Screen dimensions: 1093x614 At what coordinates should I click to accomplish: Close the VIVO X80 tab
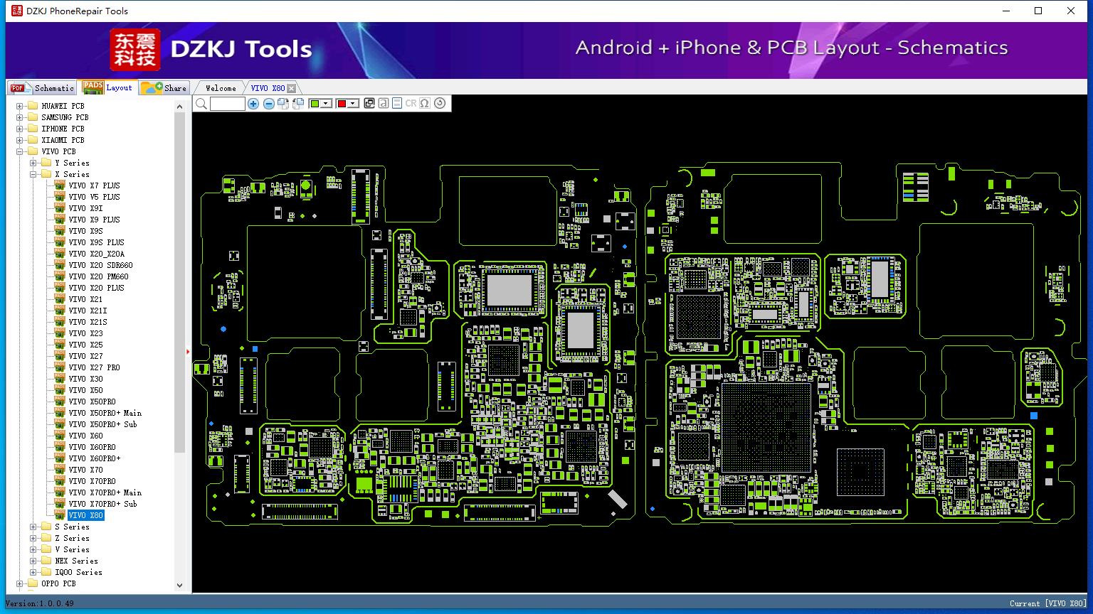(291, 89)
